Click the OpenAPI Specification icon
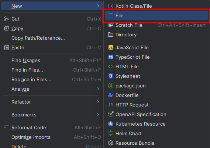The height and width of the screenshot is (148, 210). pyautogui.click(x=111, y=114)
